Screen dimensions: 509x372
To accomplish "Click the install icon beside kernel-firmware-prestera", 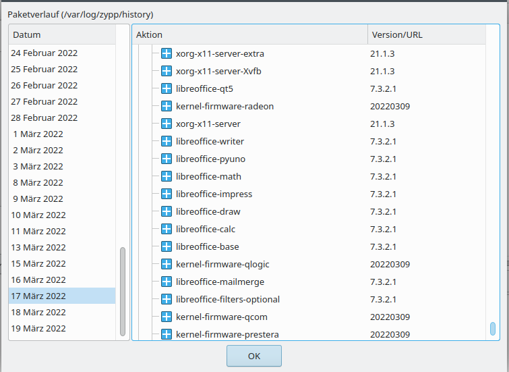I will pyautogui.click(x=167, y=334).
